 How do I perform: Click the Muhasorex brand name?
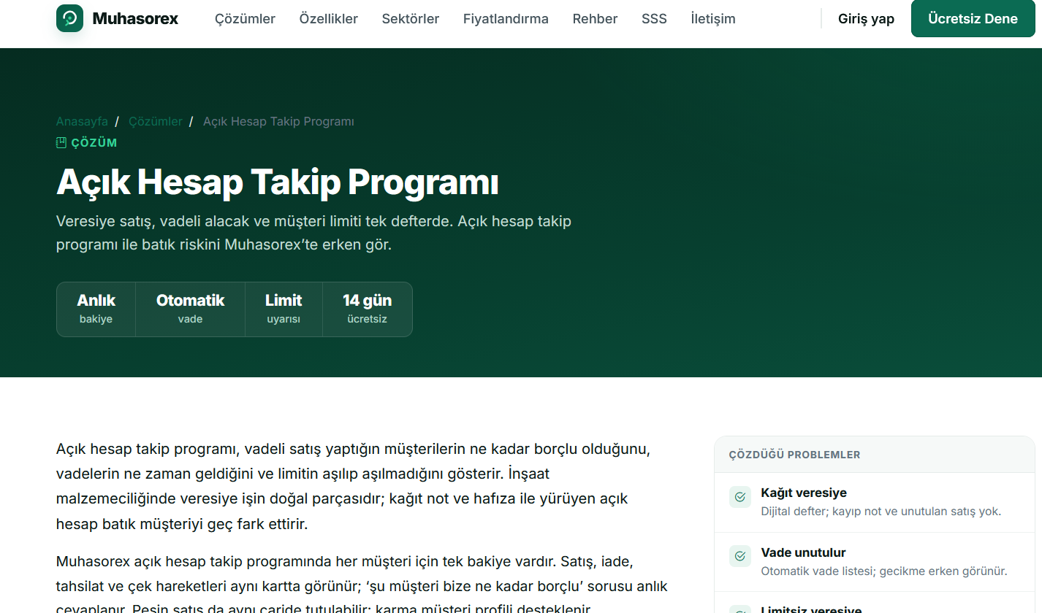tap(135, 19)
